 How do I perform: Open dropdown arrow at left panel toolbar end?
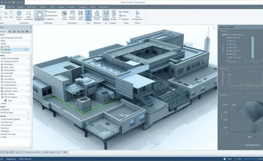(x=30, y=31)
